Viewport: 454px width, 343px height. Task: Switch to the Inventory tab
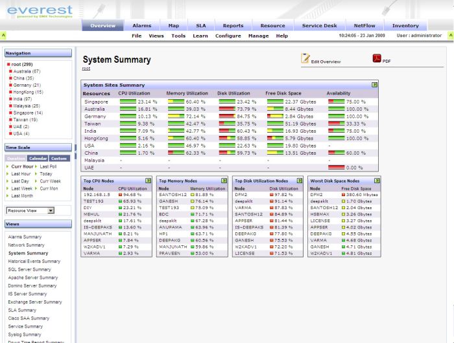click(405, 25)
